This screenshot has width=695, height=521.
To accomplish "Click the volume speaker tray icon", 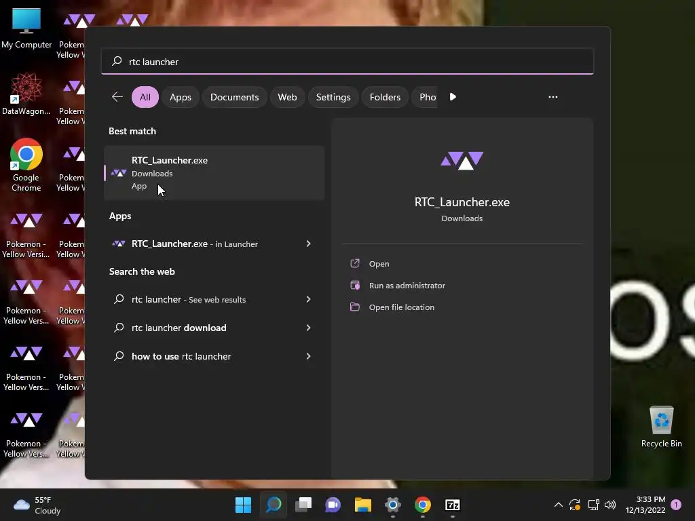I will pos(610,505).
